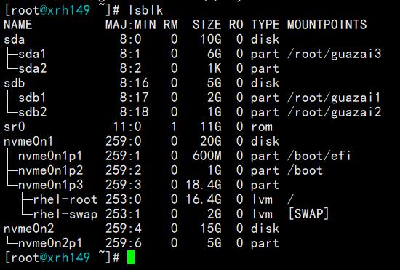Viewport: 400px width, 270px height.
Task: Select the nvme0n1p2 partition name
Action: (50, 170)
